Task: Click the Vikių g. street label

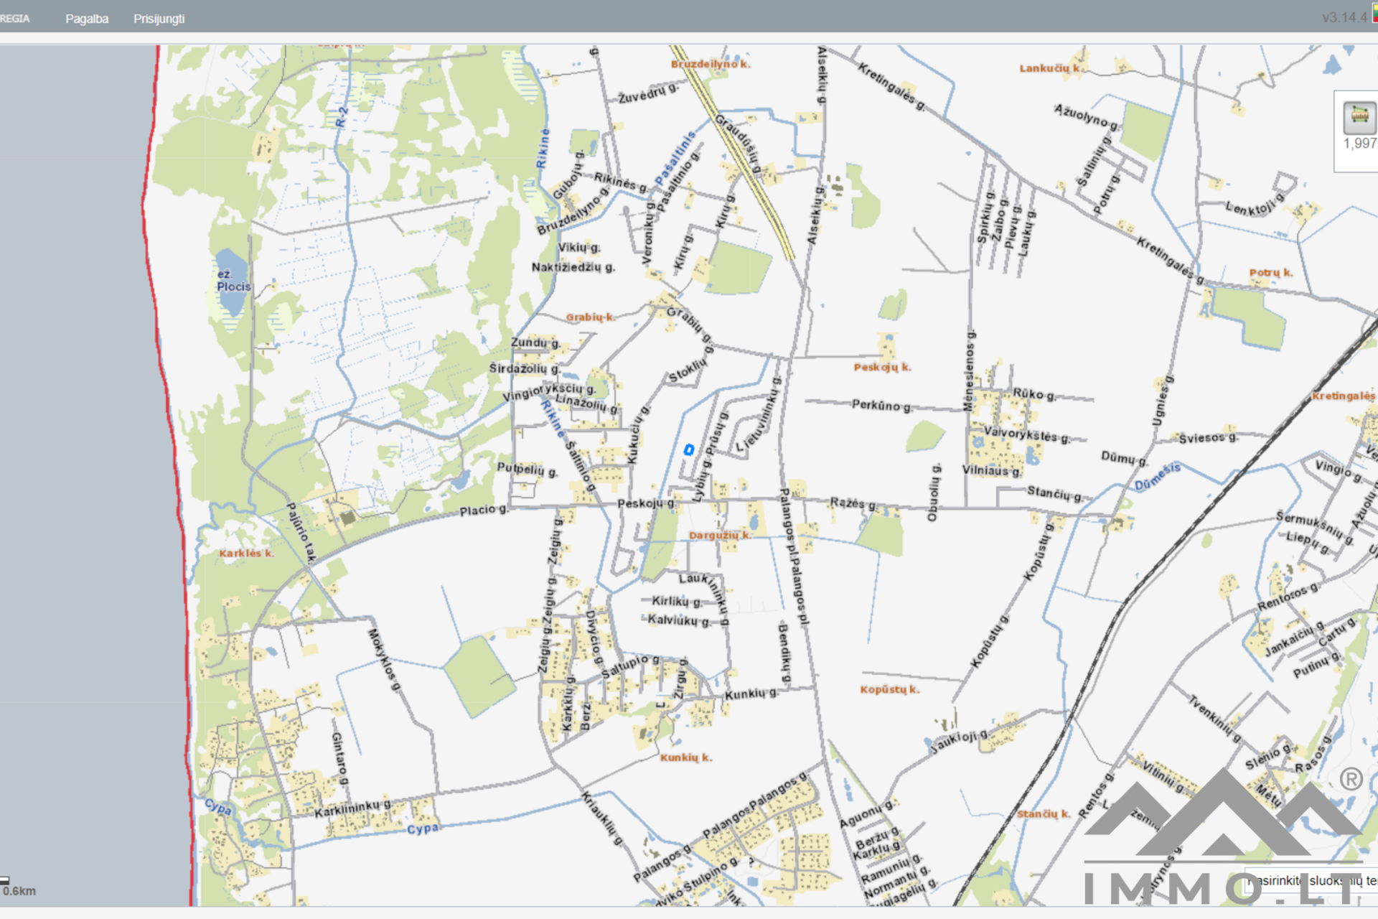Action: click(579, 248)
